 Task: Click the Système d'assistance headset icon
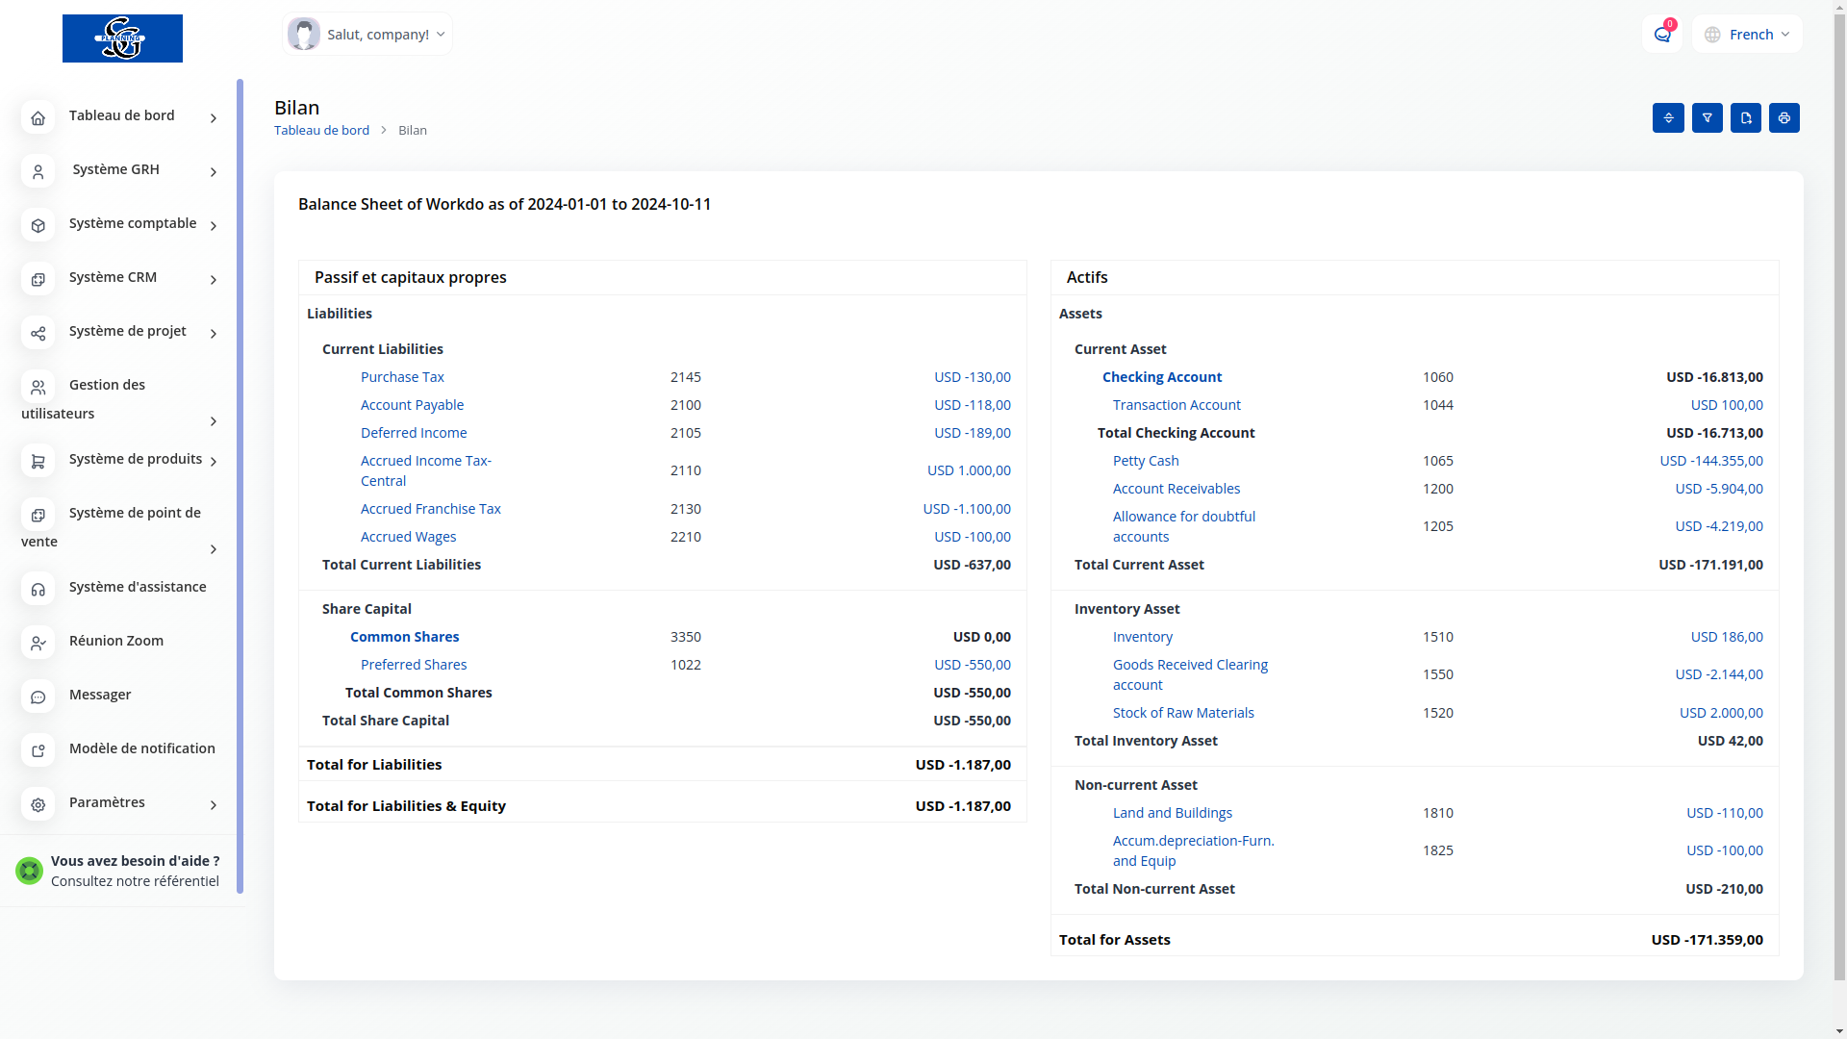point(38,589)
